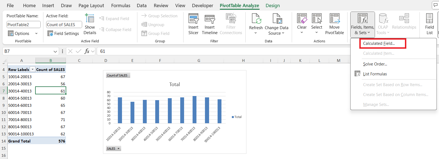Open the Field List pane

pos(429,24)
